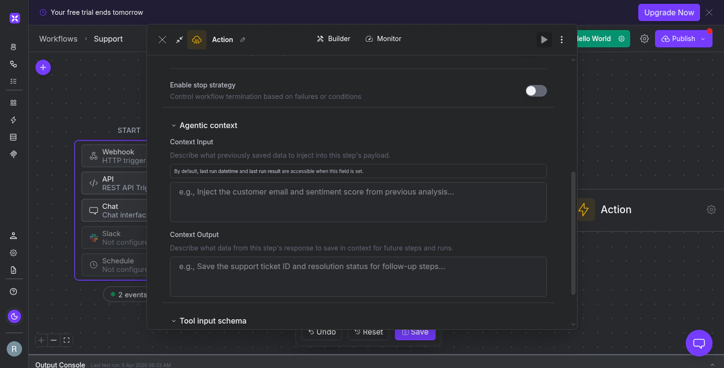Open the three-dot more options menu

click(x=562, y=40)
